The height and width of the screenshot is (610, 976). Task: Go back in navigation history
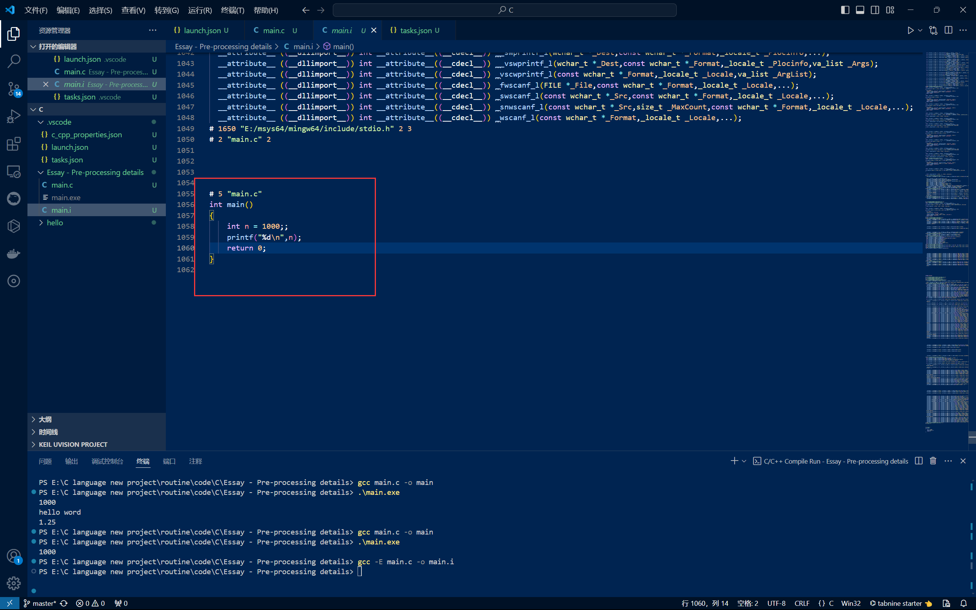tap(306, 10)
